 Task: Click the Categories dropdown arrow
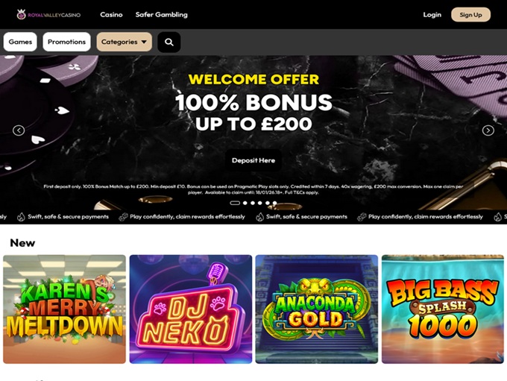point(144,42)
